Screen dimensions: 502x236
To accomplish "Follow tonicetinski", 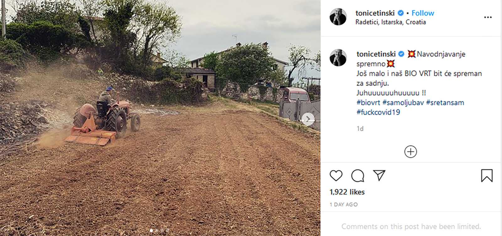I will 423,13.
